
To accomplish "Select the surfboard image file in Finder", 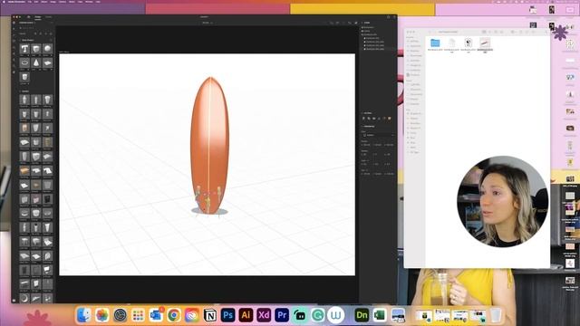I will (485, 43).
